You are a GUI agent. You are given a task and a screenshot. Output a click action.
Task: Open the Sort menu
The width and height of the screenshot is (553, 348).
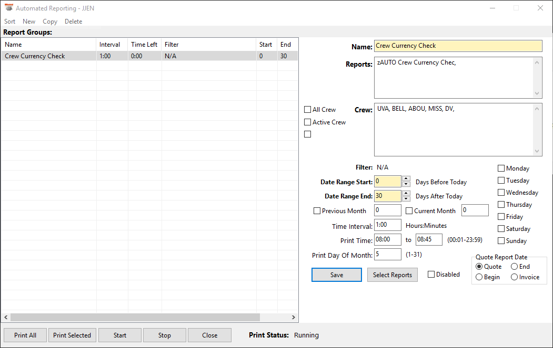(x=9, y=22)
